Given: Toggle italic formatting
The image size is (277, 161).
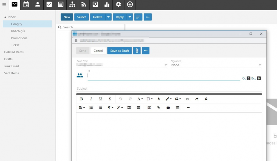Looking at the screenshot, I should point(91,99).
